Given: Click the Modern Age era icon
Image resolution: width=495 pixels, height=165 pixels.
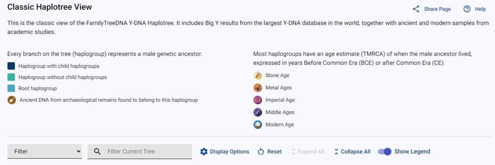Looking at the screenshot, I should point(258,125).
